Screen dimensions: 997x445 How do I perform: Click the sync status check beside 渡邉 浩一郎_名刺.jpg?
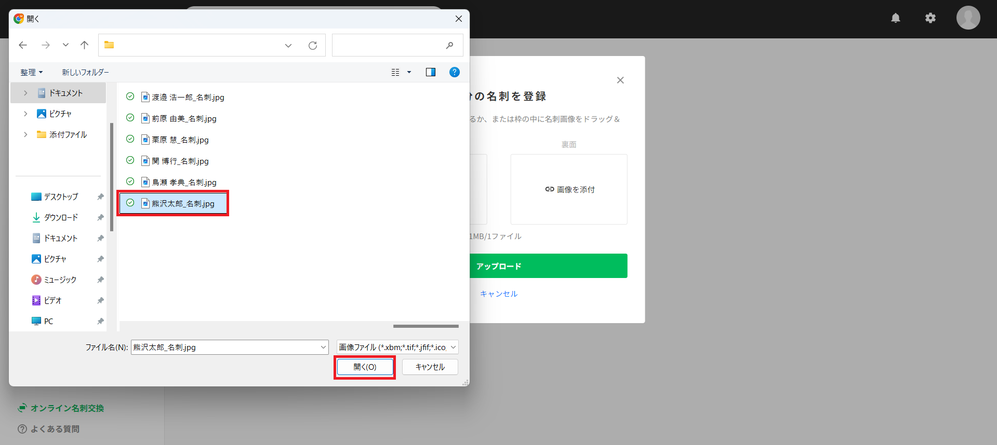[130, 96]
